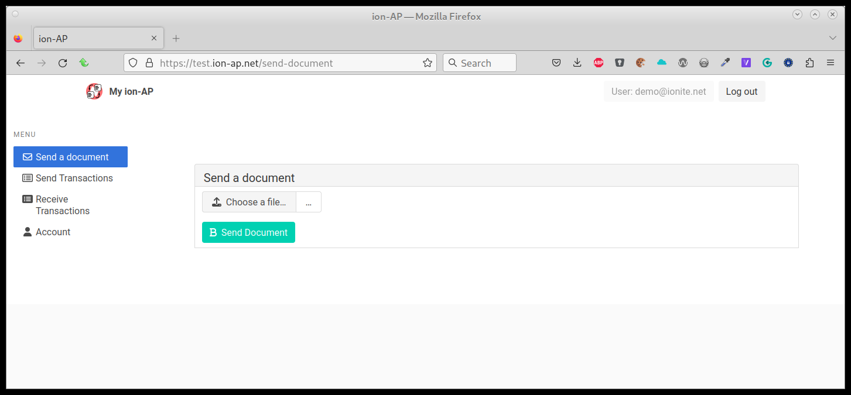Screen dimensions: 851x395
Task: Click the file name placeholder with dots
Action: (309, 202)
